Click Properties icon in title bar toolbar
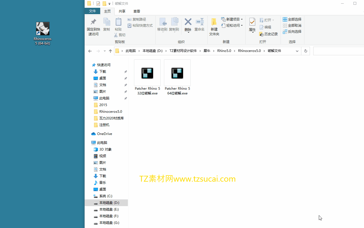The image size is (364, 228). click(98, 4)
